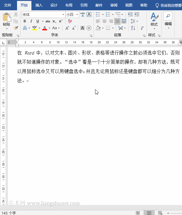This screenshot has height=215, width=182.
Task: Click the Styles gallery icon
Action: [x=154, y=17]
